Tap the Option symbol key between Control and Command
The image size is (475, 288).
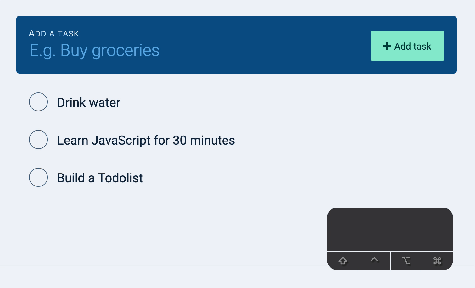(x=406, y=261)
